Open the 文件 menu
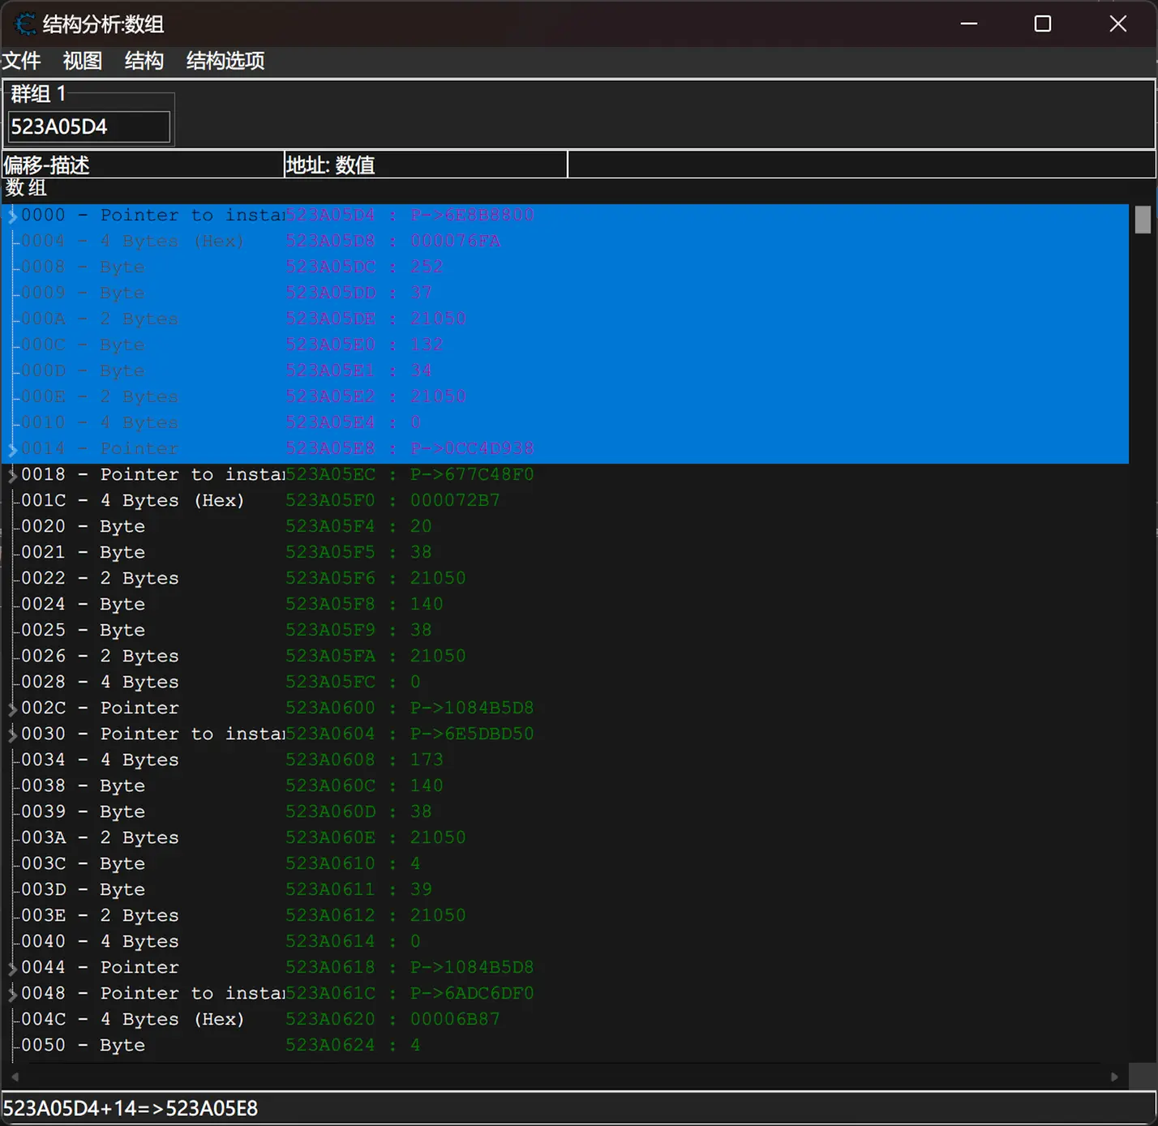Screen dimensions: 1158x1126 point(22,61)
